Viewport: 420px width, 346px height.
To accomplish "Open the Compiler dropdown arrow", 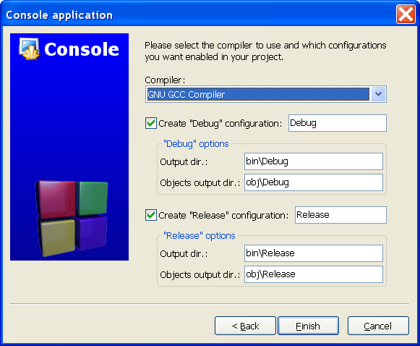I will [378, 94].
